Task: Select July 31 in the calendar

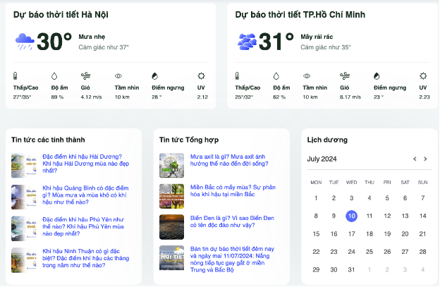Action: (351, 269)
